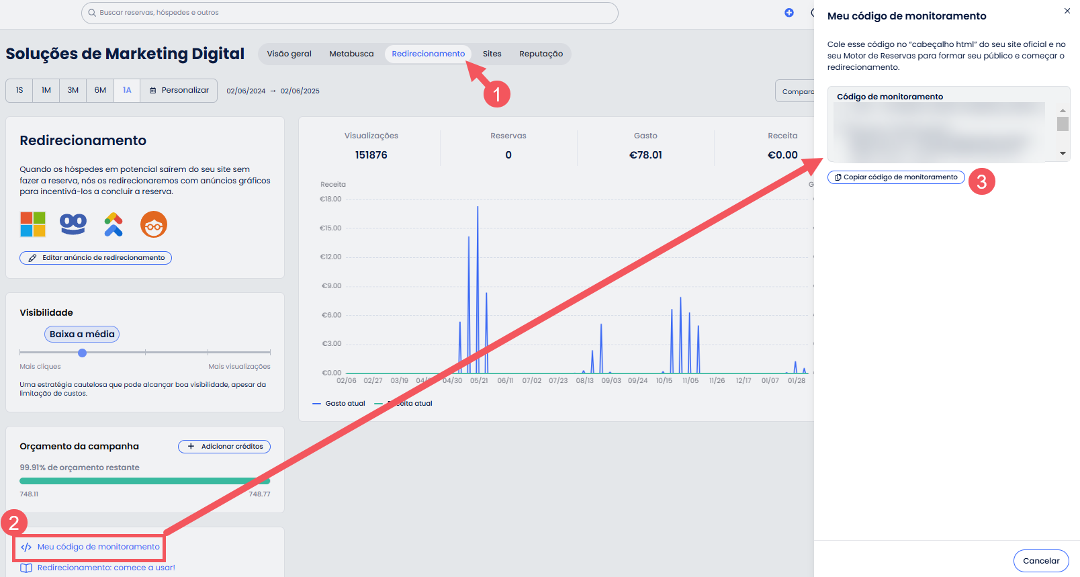Open the Comparar dropdown
Screen dimensions: 1080x577
[x=797, y=91]
